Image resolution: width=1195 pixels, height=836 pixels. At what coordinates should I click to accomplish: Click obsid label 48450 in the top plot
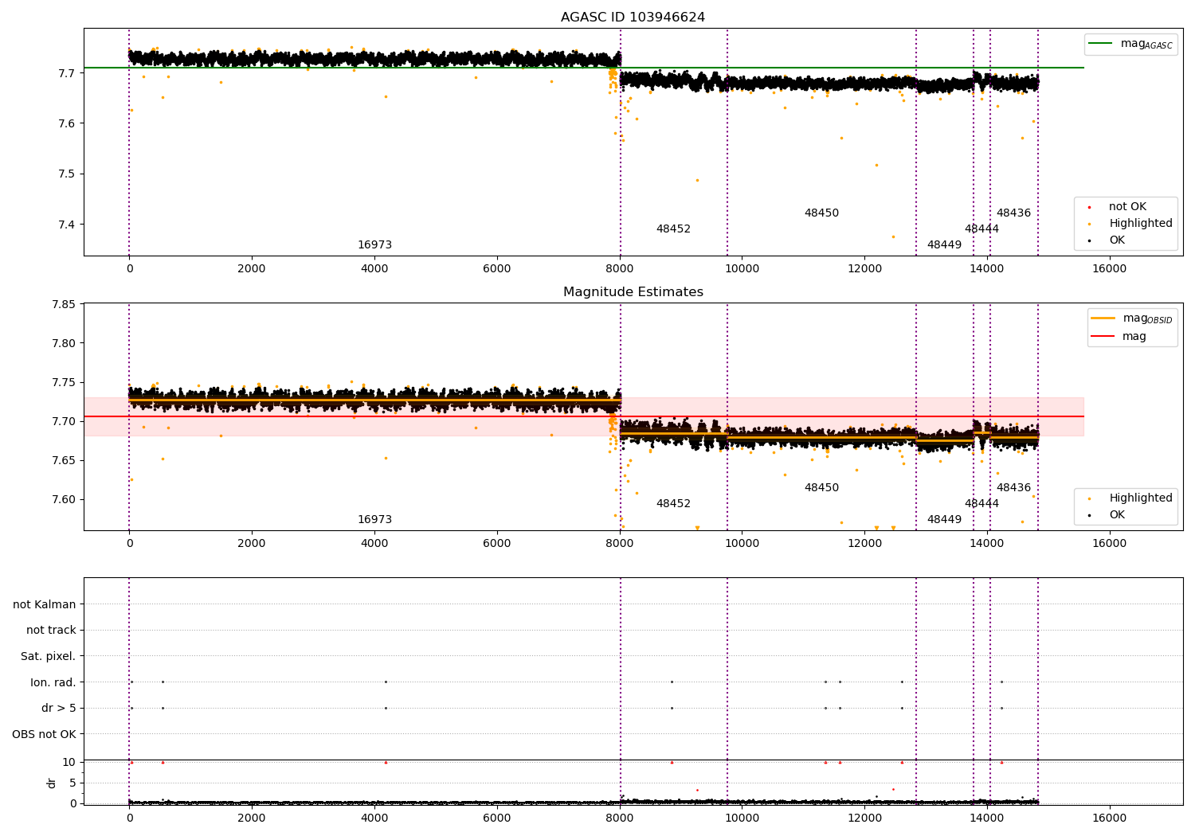click(x=821, y=213)
